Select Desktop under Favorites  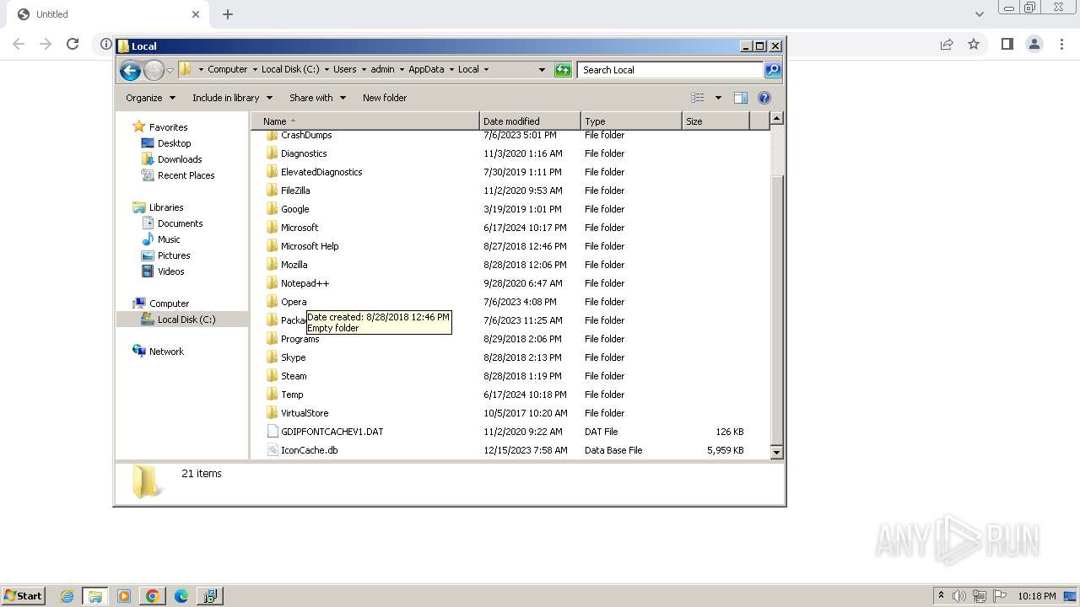(x=174, y=143)
